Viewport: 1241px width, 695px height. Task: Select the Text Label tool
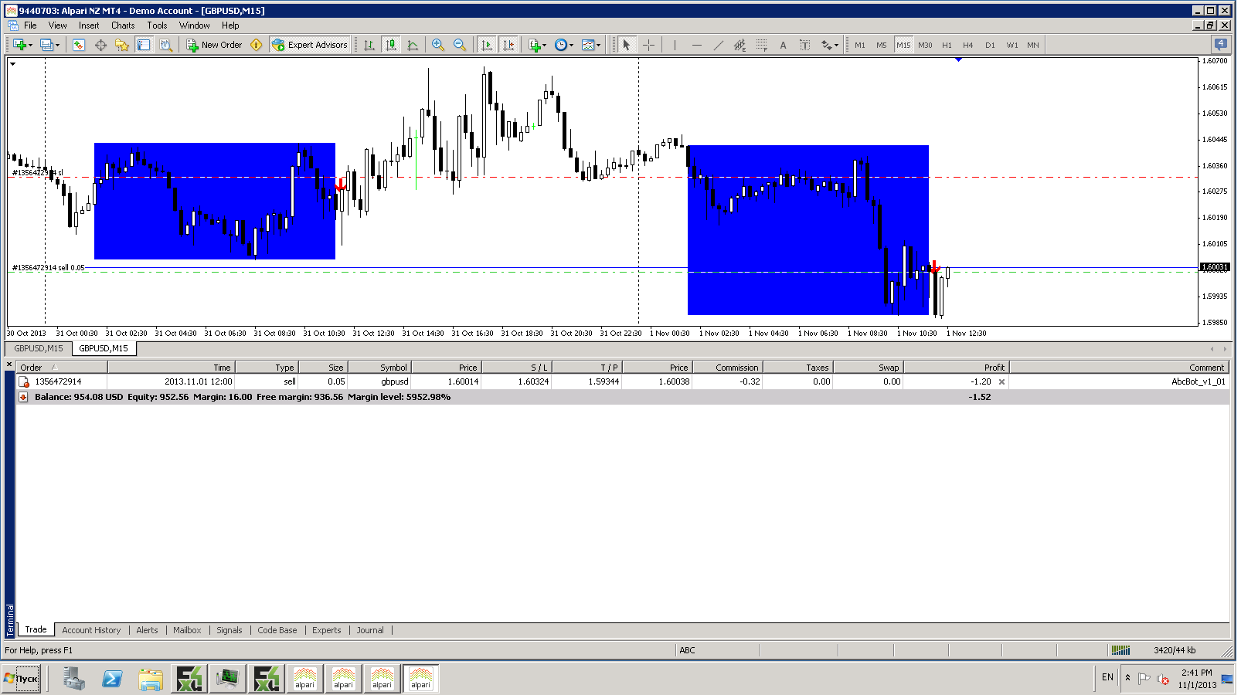coord(804,45)
